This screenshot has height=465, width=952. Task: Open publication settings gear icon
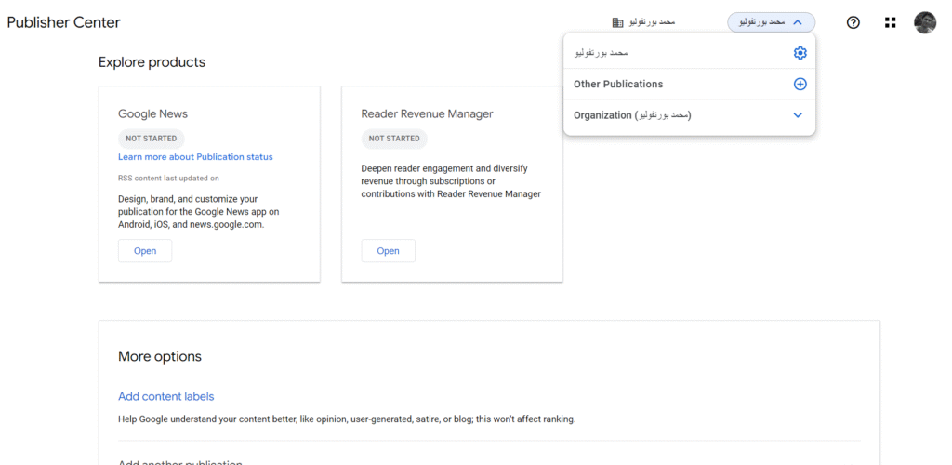tap(800, 53)
